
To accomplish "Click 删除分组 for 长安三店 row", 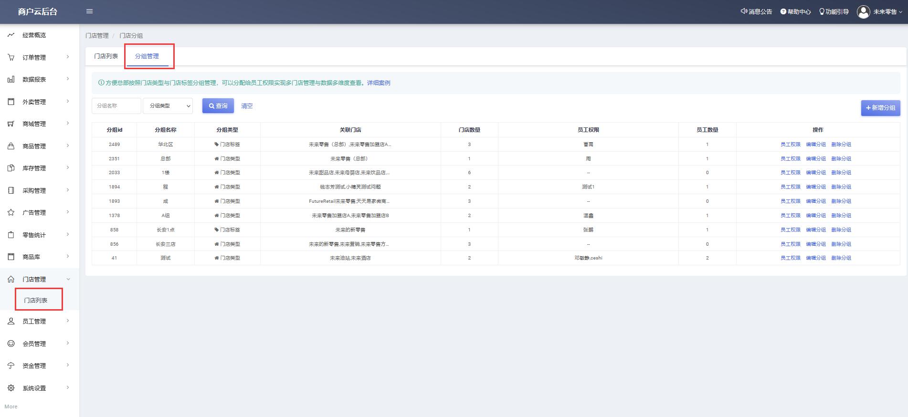I will click(x=841, y=244).
